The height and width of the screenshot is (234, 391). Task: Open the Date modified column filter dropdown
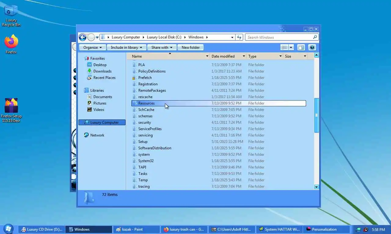[x=244, y=56]
